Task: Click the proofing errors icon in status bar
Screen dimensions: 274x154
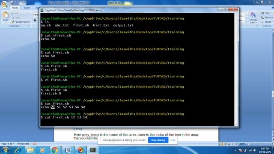Action: (34, 144)
